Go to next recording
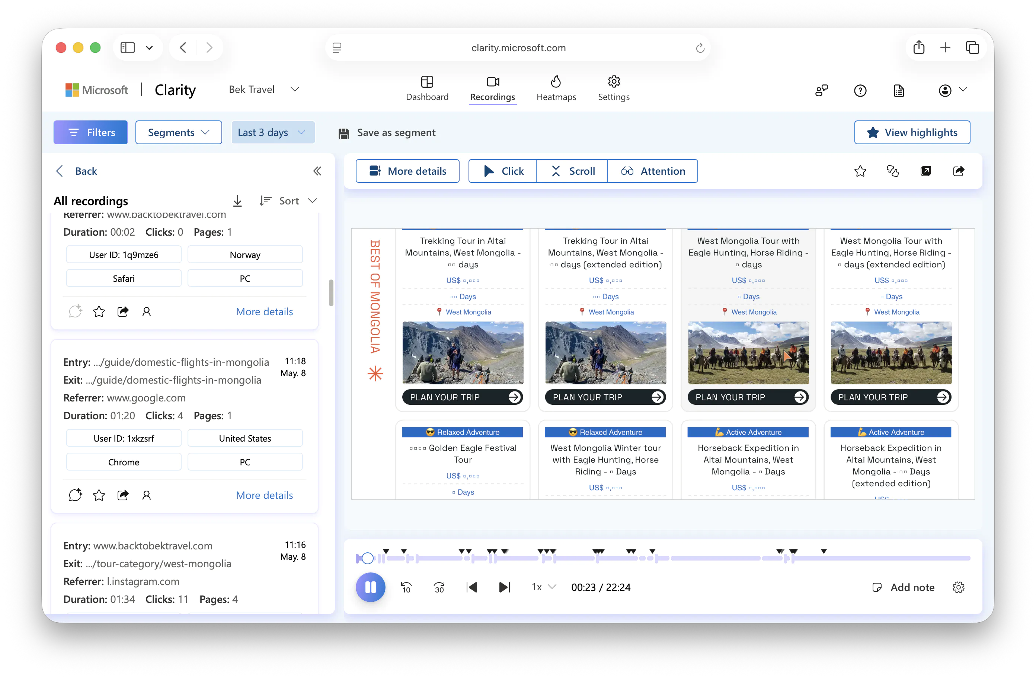Screen dimensions: 1036x678 (x=505, y=588)
